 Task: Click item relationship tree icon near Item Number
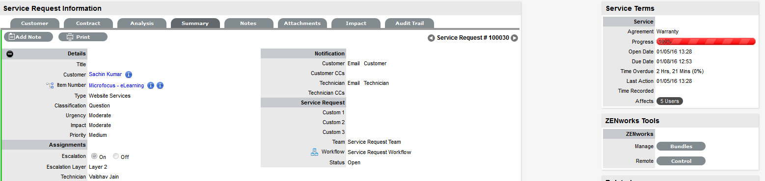coord(50,85)
